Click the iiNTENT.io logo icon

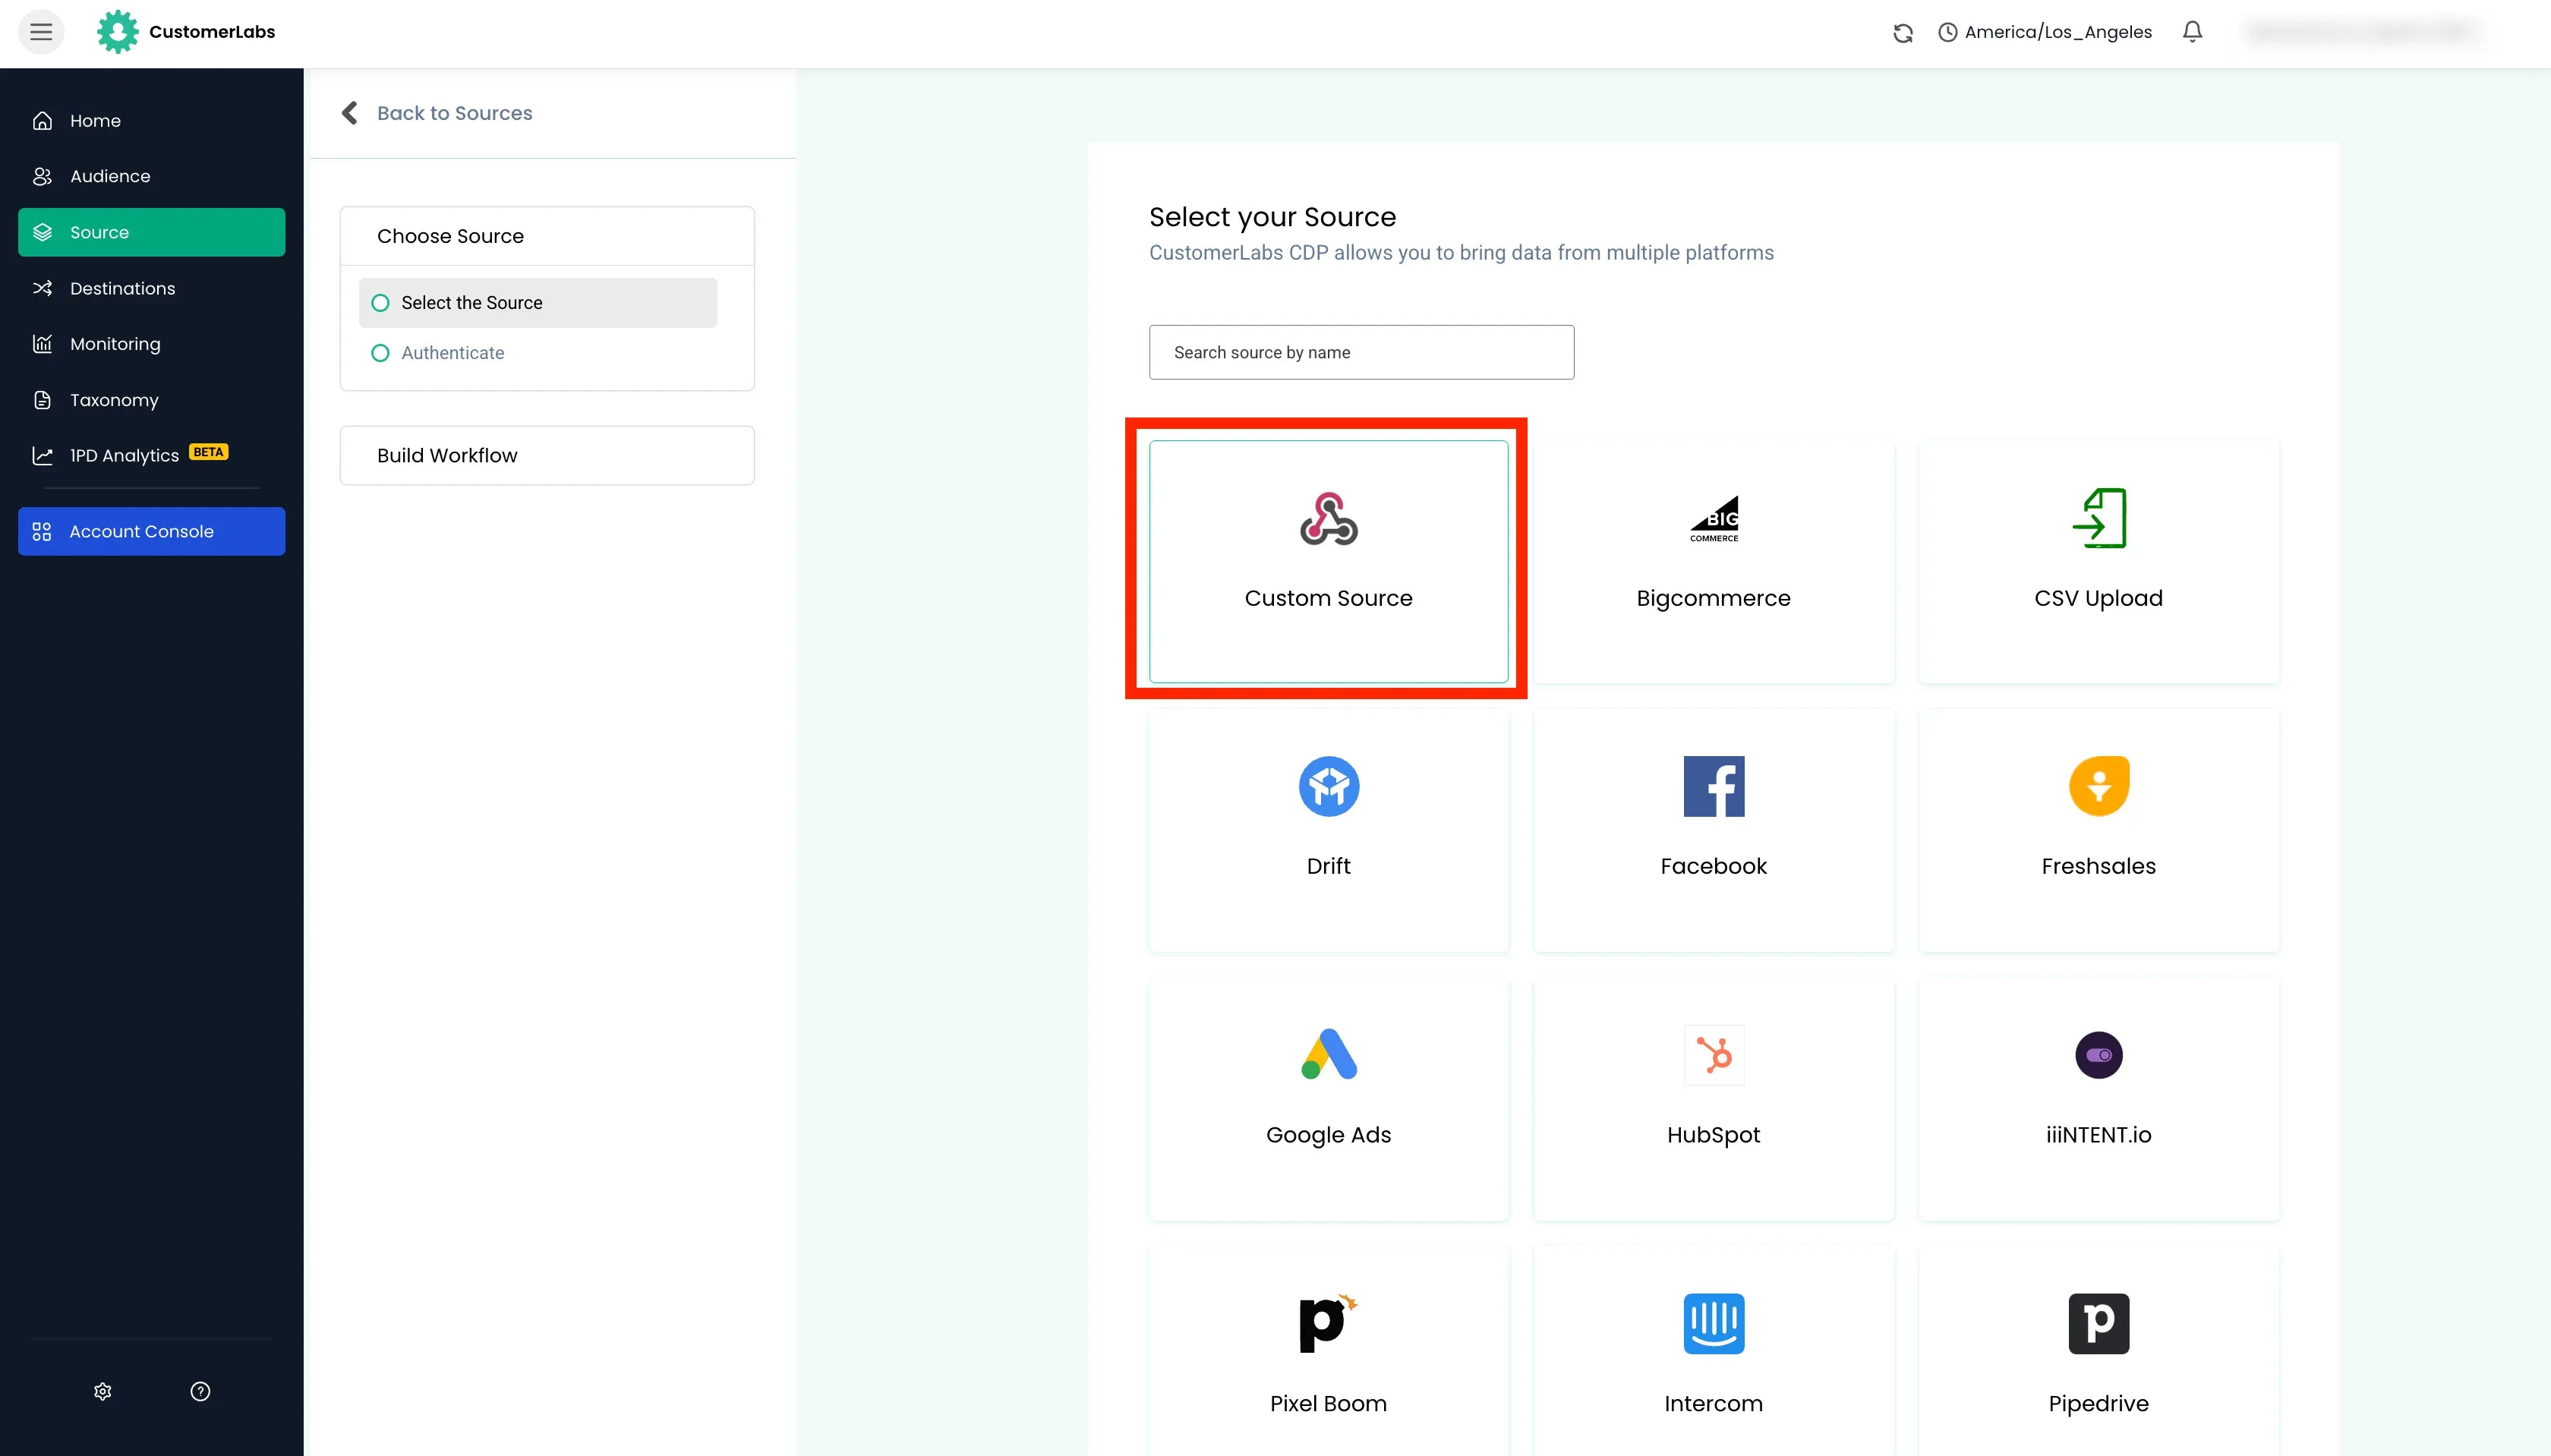2098,1054
